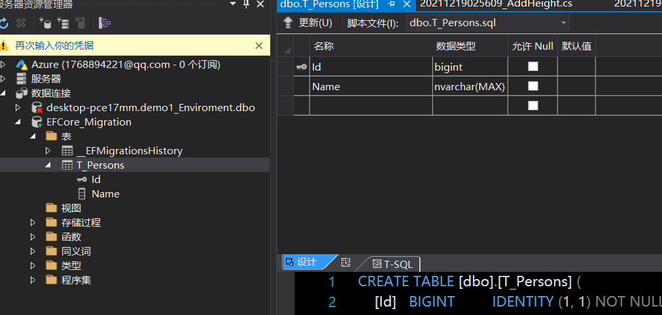Expand the 函数 folder
The image size is (662, 315).
tap(33, 237)
